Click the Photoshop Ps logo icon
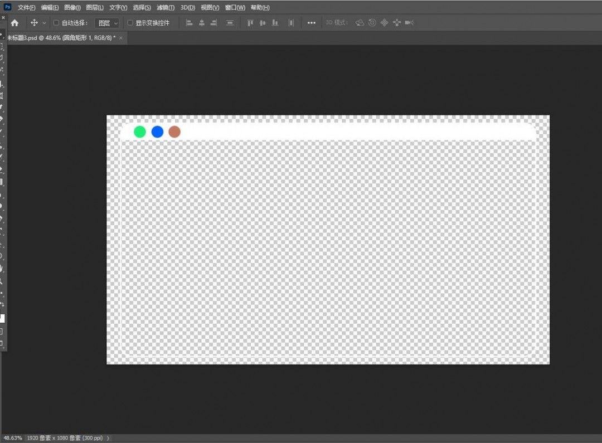The width and height of the screenshot is (602, 443). pos(8,7)
